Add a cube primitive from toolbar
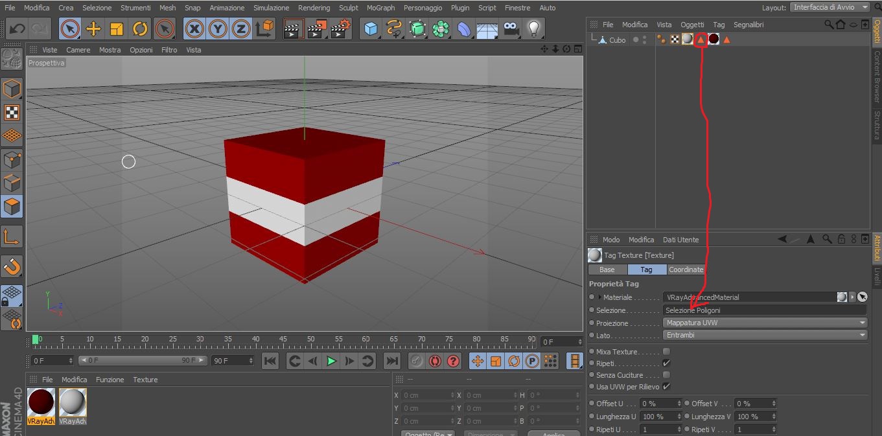This screenshot has height=436, width=882. pyautogui.click(x=370, y=29)
